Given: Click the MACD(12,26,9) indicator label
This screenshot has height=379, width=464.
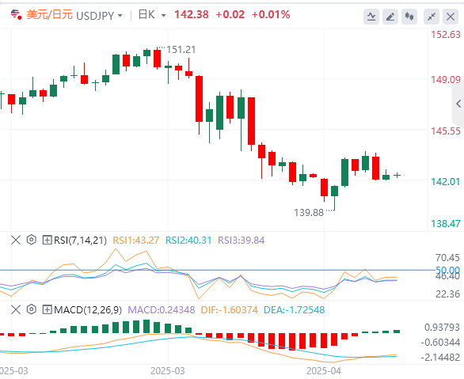Looking at the screenshot, I should [x=88, y=310].
